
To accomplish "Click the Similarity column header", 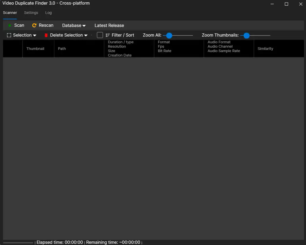I will [279, 49].
